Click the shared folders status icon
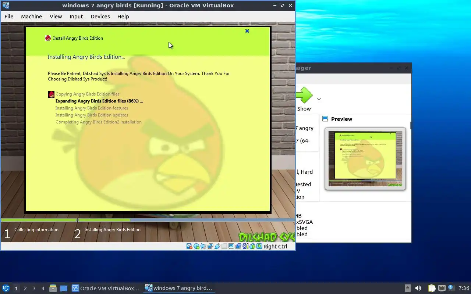The height and width of the screenshot is (294, 471). pos(224,246)
